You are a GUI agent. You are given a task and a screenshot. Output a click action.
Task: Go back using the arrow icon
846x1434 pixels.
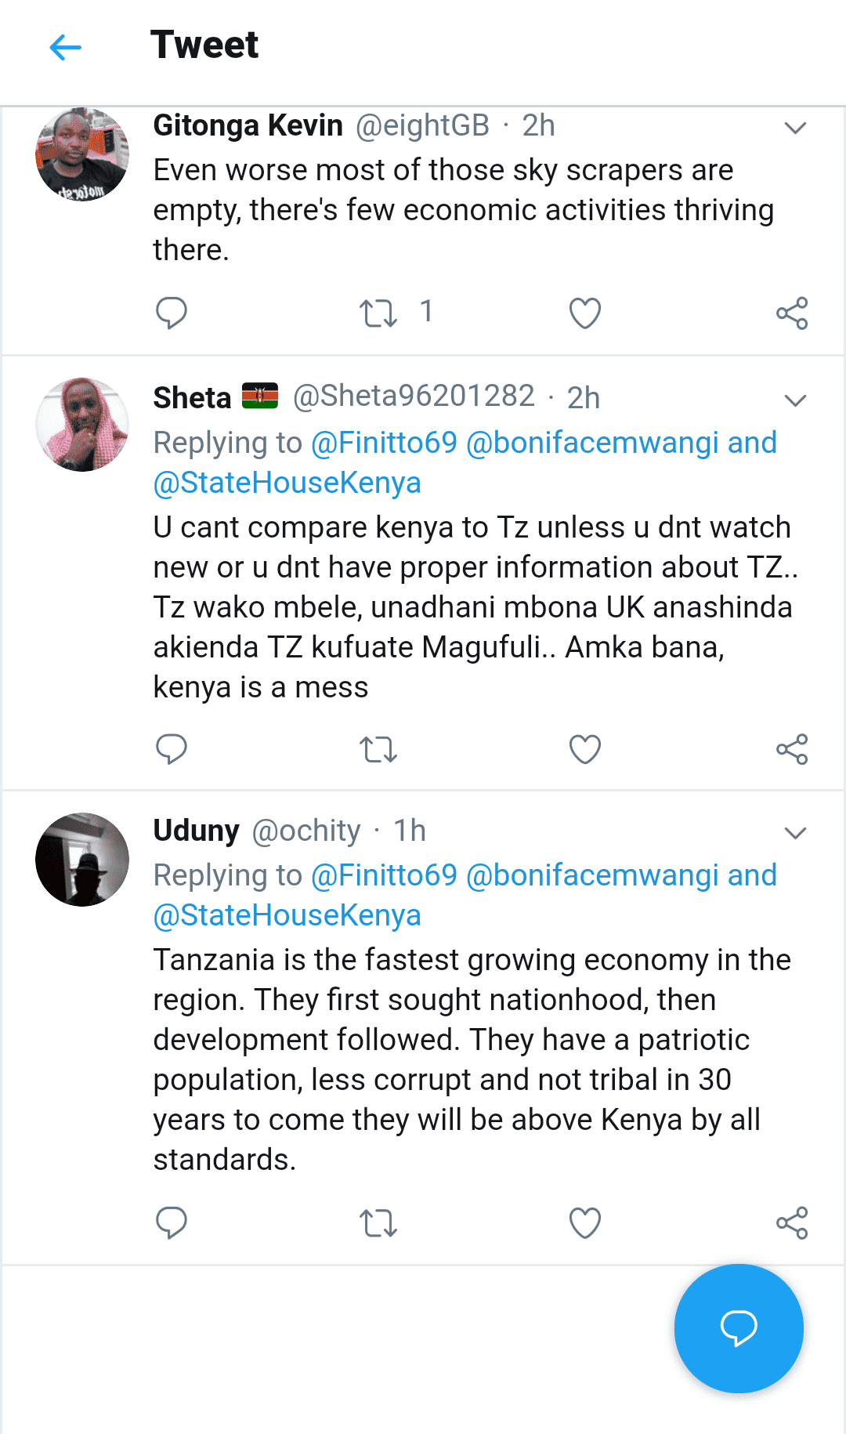pos(65,47)
